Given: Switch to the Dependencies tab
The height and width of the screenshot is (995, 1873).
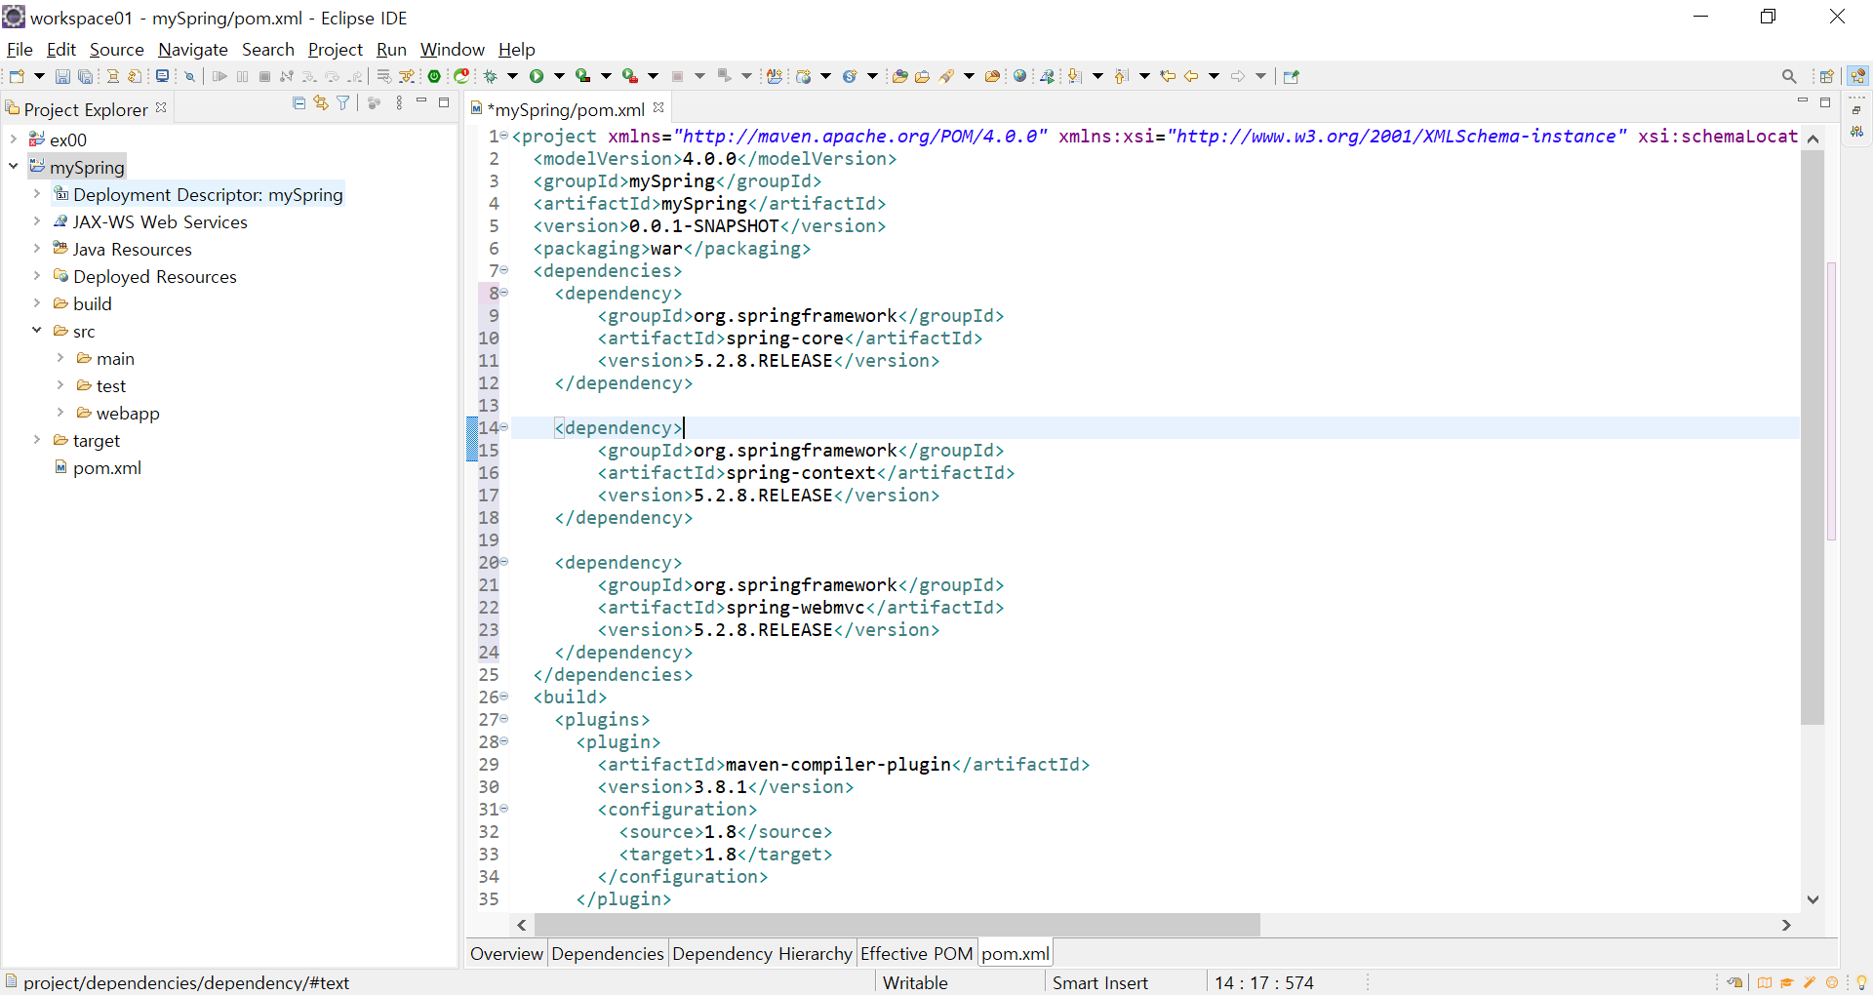Looking at the screenshot, I should (x=608, y=953).
